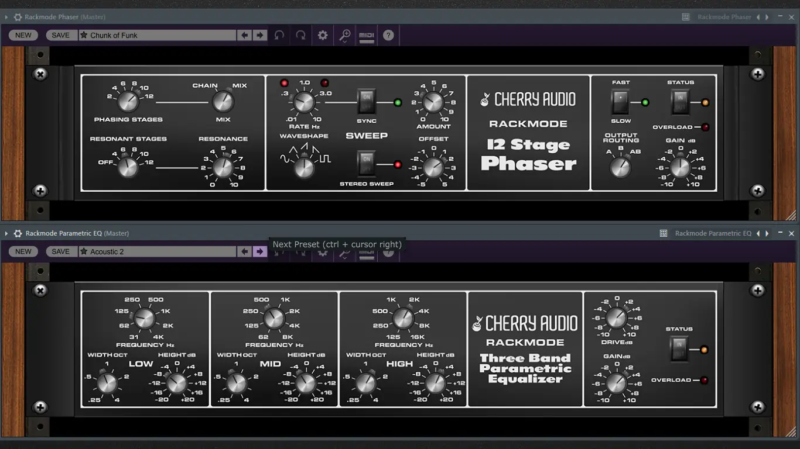This screenshot has height=449, width=800.
Task: Open the Phaser zoom magnifier control
Action: [x=345, y=36]
